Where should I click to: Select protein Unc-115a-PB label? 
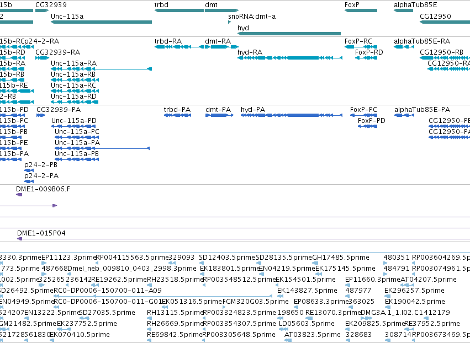pos(77,154)
